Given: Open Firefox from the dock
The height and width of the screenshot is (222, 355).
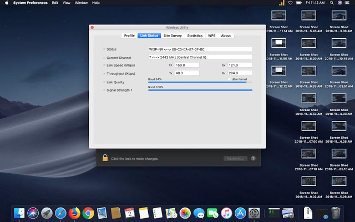Looking at the screenshot, I should click(74, 213).
